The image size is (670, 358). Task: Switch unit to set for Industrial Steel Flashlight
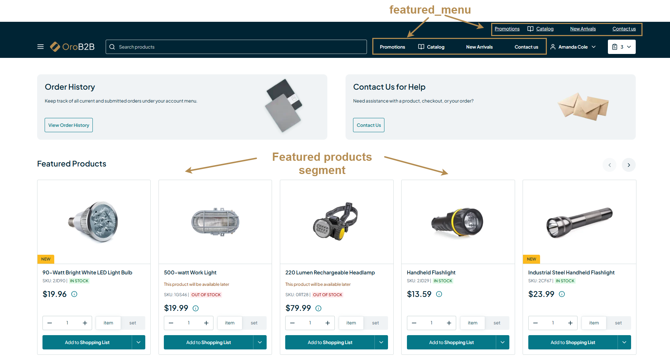(618, 323)
